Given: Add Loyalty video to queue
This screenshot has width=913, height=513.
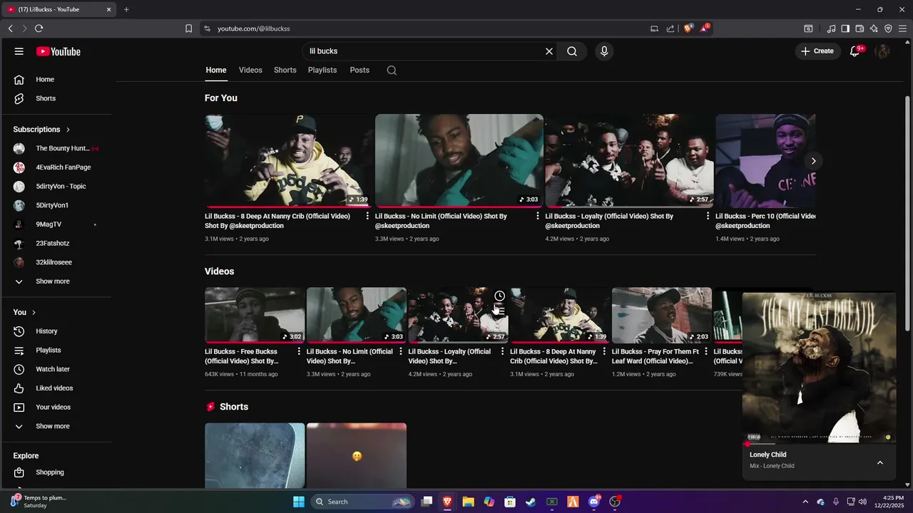Looking at the screenshot, I should pyautogui.click(x=499, y=311).
